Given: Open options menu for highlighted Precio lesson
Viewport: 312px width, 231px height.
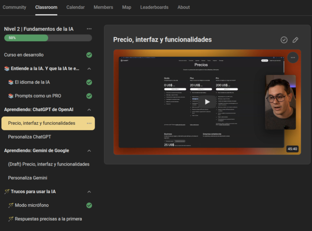Looking at the screenshot, I should click(x=89, y=124).
